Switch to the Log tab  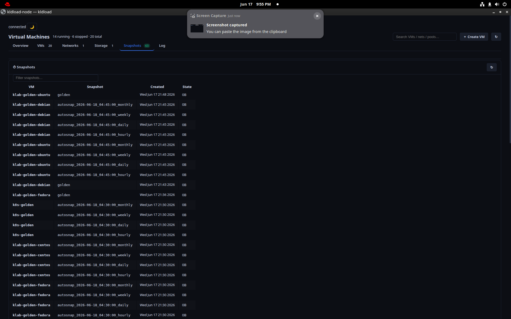click(x=162, y=46)
